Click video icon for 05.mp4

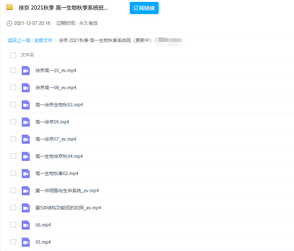tap(26, 242)
